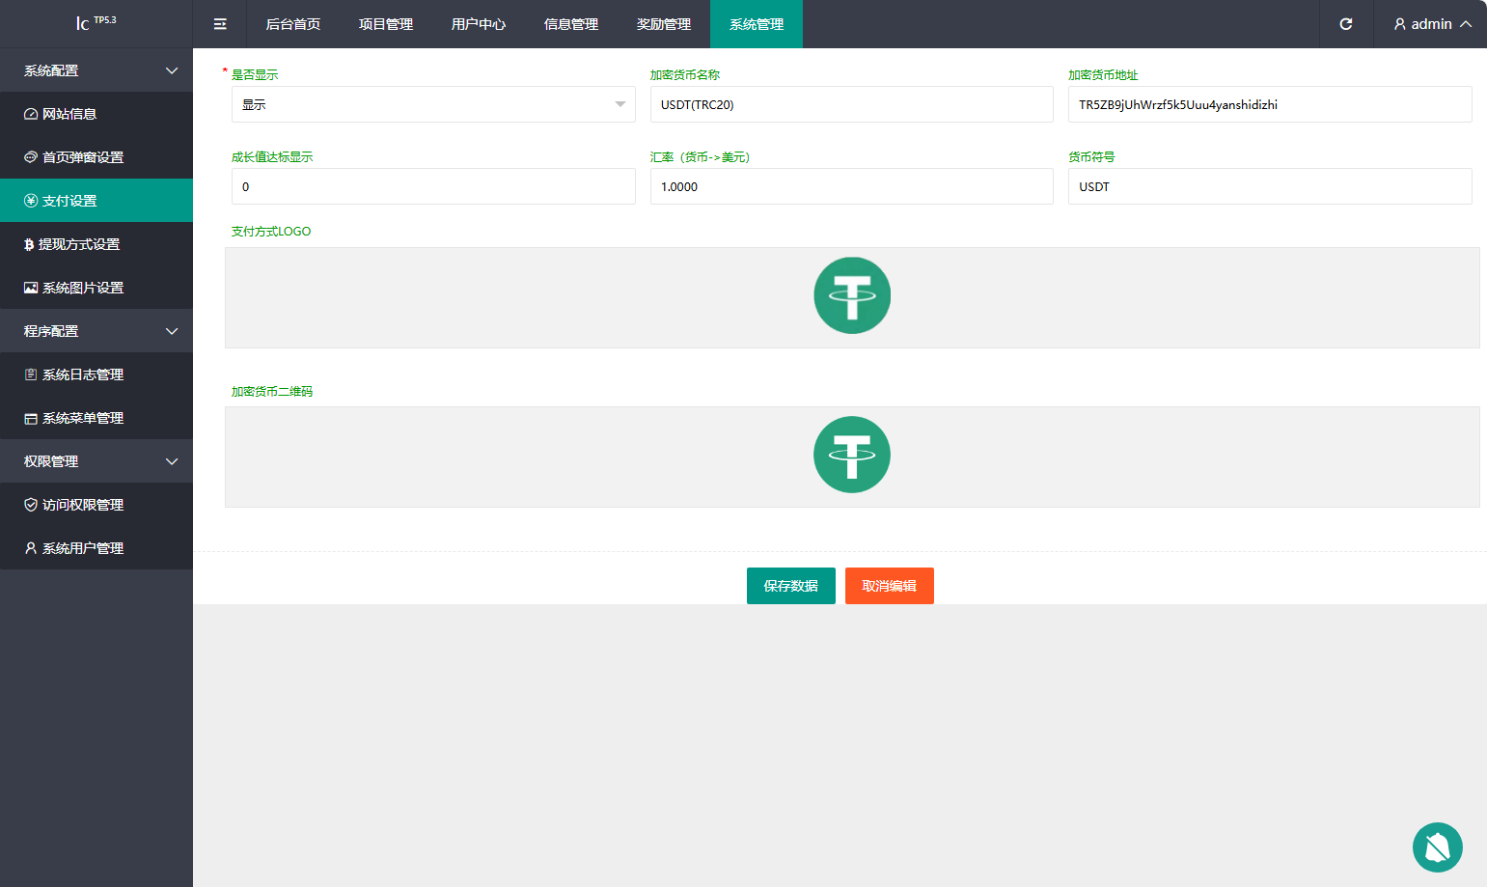Open 网站信息 in the sidebar
Viewport: 1487px width, 887px height.
pyautogui.click(x=96, y=114)
